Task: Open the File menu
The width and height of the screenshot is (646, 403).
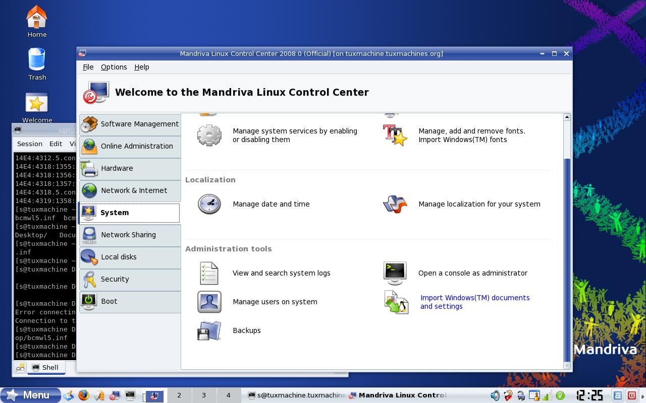Action: coord(88,67)
